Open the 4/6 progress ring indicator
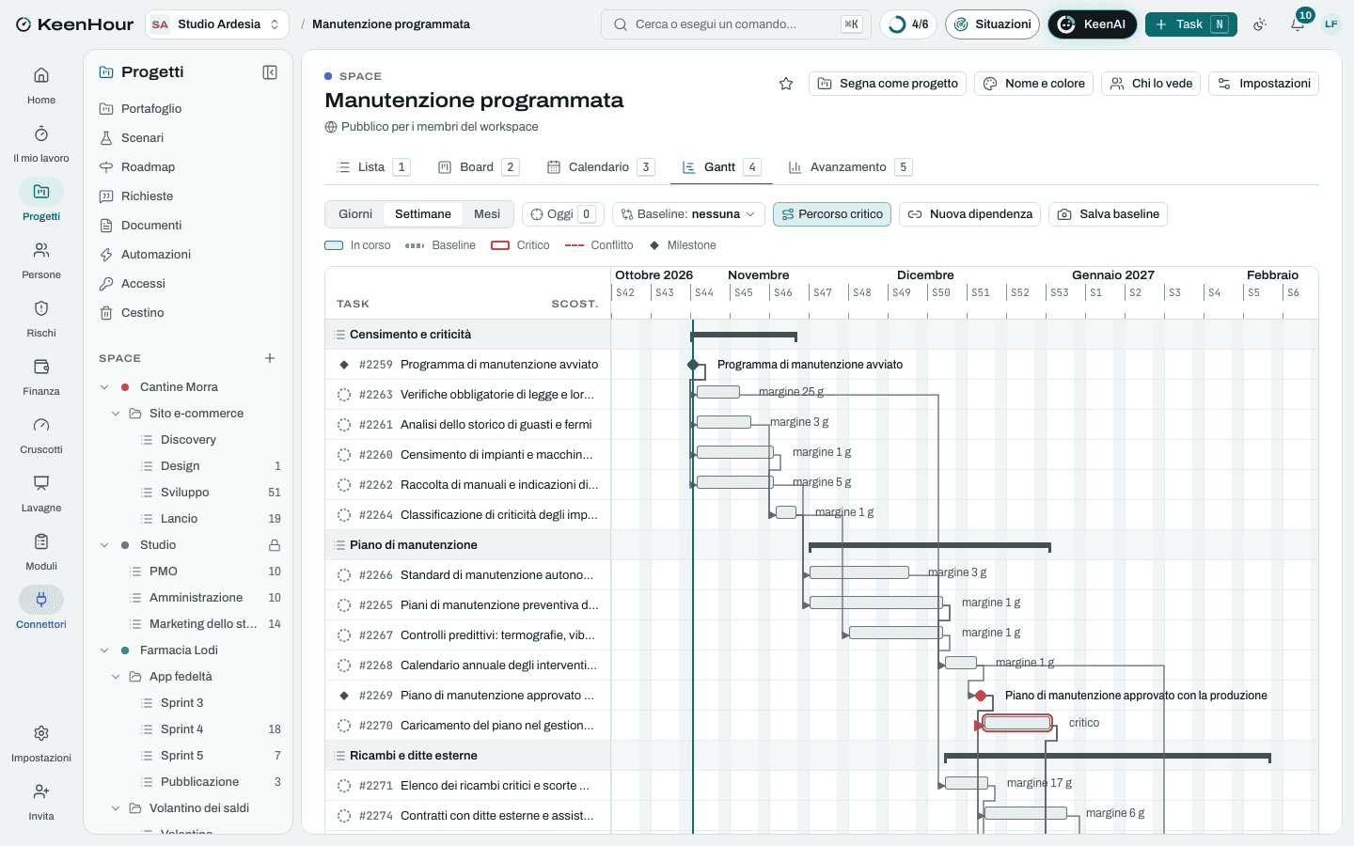Viewport: 1354px width, 846px height. [908, 24]
